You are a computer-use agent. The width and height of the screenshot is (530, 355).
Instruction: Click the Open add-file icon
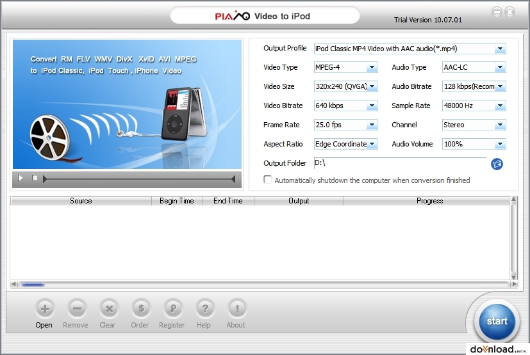(x=45, y=308)
